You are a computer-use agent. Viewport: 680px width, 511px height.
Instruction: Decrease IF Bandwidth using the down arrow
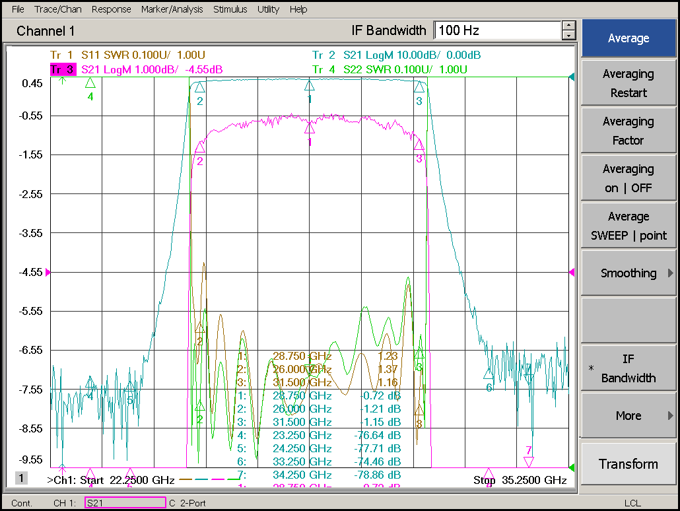(568, 35)
